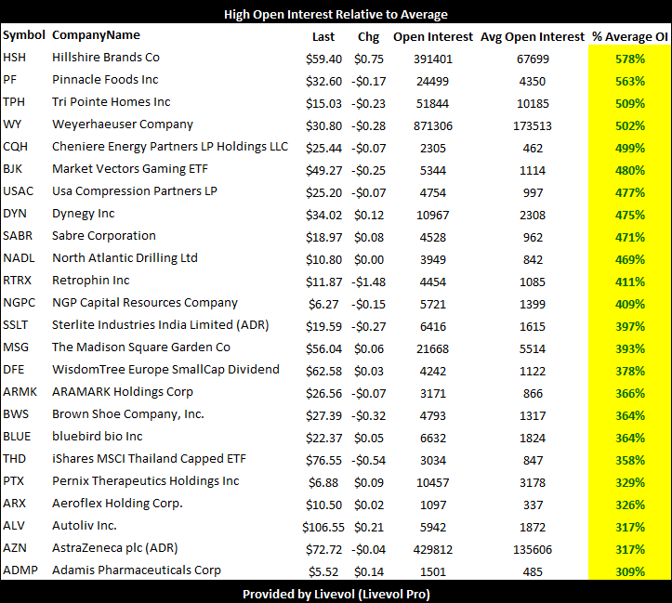This screenshot has height=603, width=672.
Task: Select the 578% average OI cell
Action: click(x=630, y=59)
